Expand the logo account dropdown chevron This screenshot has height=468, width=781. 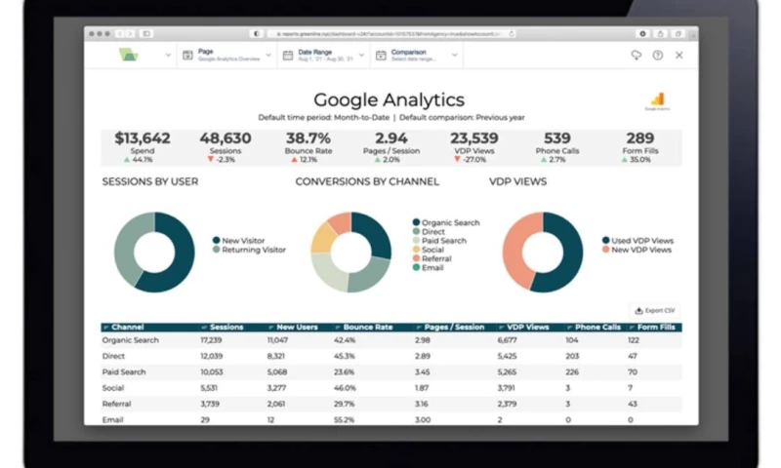coord(168,56)
